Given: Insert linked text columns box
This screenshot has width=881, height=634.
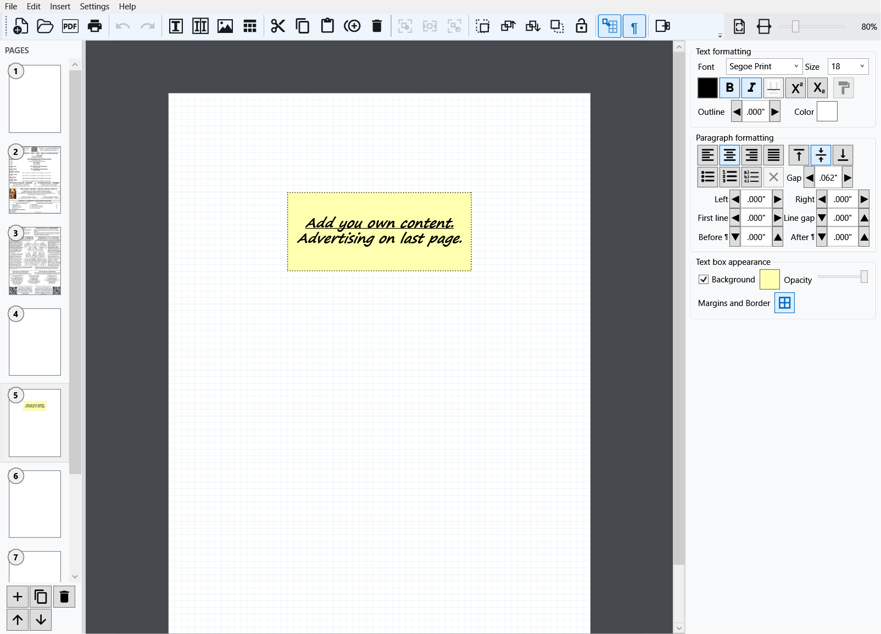Looking at the screenshot, I should pos(200,26).
